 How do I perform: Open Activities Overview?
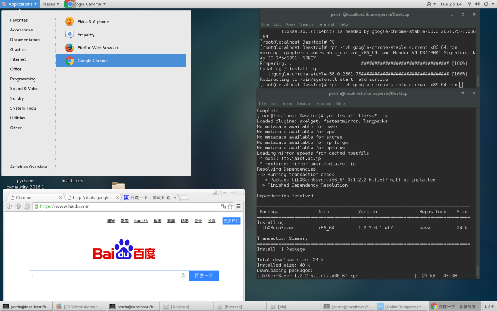click(x=29, y=167)
